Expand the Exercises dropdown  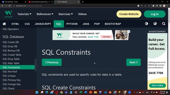(x=66, y=14)
